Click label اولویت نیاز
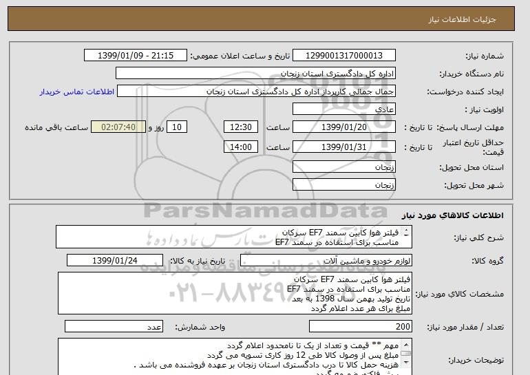This screenshot has height=375, width=530. [485, 109]
